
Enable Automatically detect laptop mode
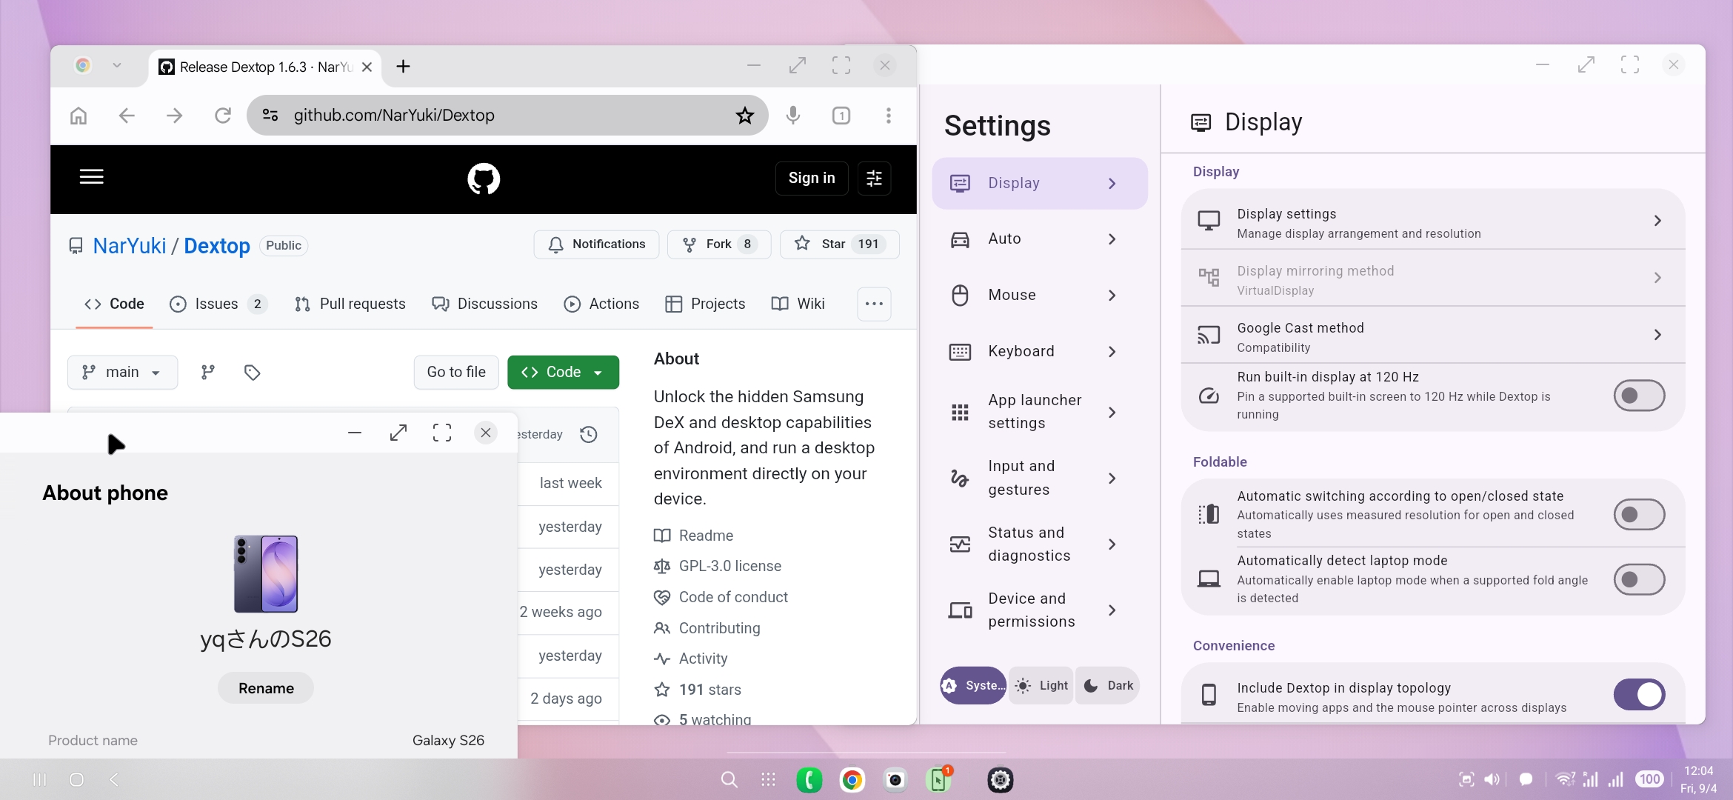[1639, 579]
